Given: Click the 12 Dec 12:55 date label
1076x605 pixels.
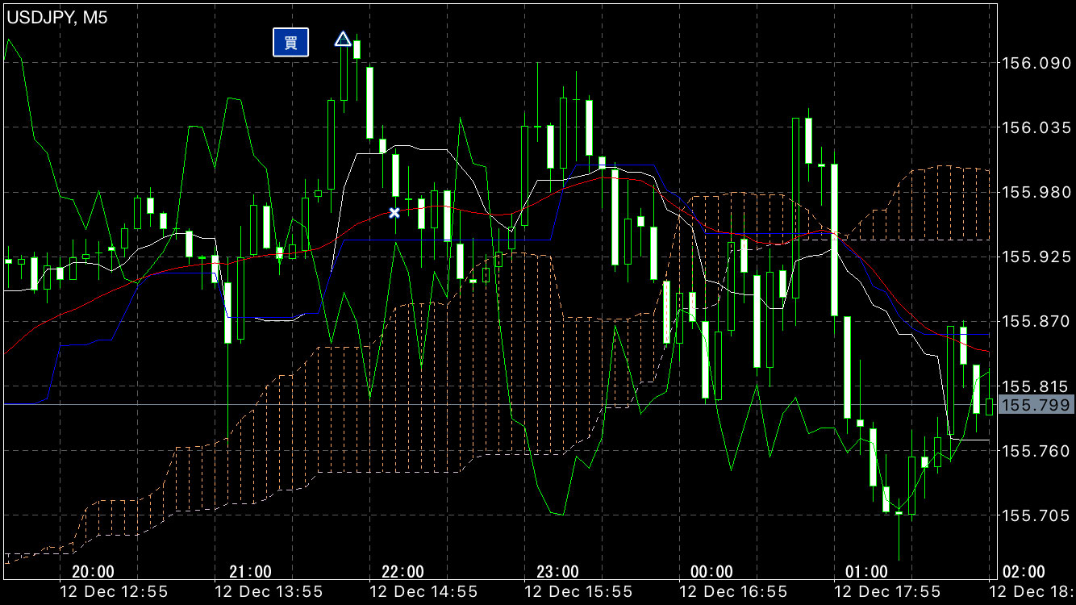Looking at the screenshot, I should pos(115,592).
